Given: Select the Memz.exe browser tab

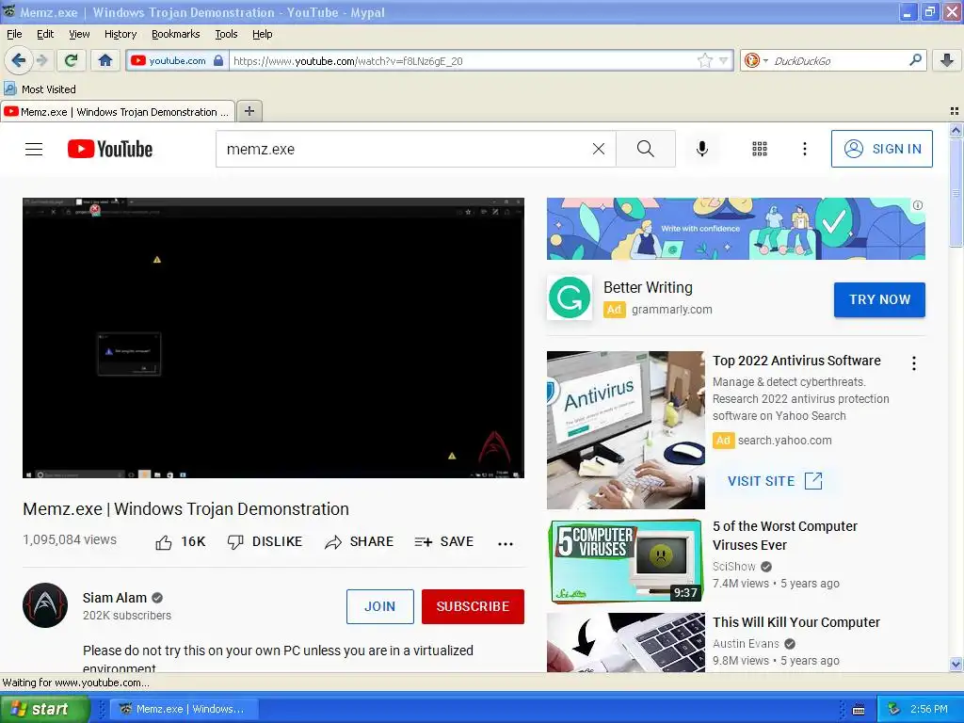Looking at the screenshot, I should tap(117, 112).
